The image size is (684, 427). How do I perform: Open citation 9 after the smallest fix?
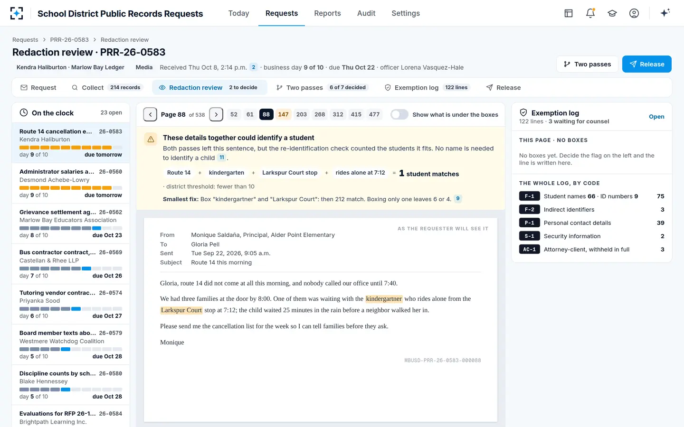(457, 199)
